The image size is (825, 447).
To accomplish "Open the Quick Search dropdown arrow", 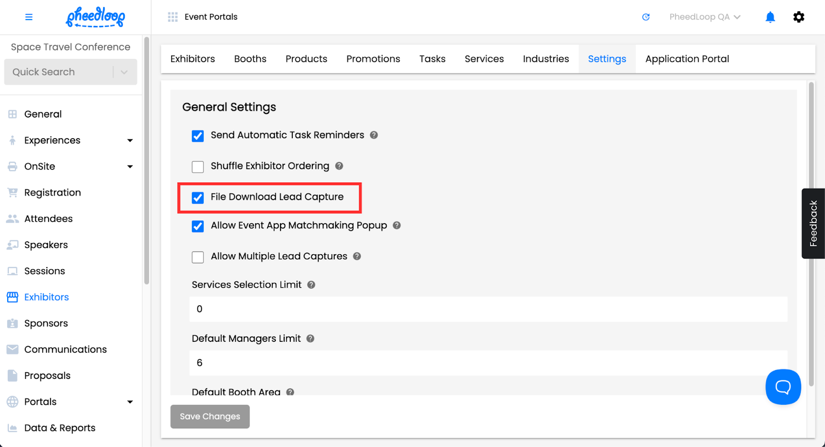I will click(x=124, y=72).
